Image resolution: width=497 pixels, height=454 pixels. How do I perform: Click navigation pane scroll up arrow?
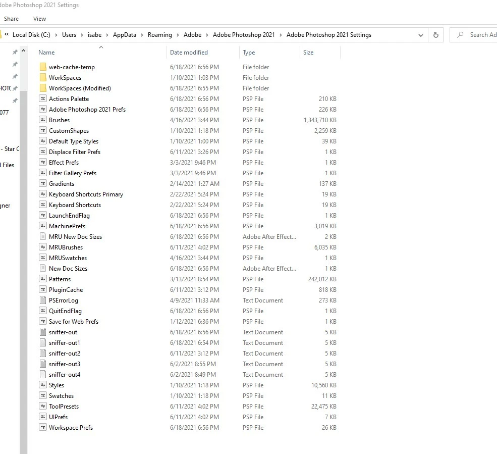(x=23, y=51)
